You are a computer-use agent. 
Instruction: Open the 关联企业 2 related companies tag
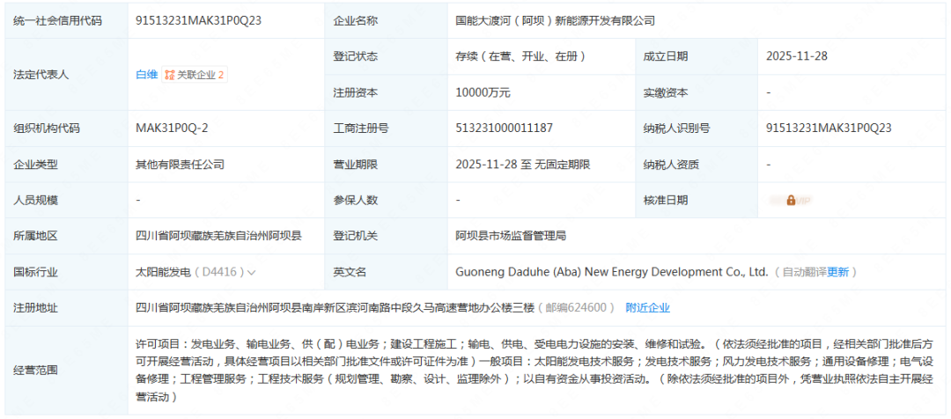195,75
